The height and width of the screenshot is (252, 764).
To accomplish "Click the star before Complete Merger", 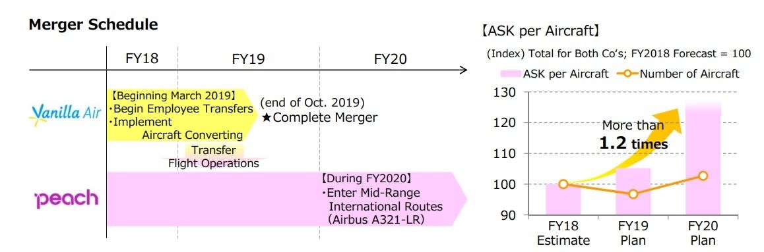I will coord(267,118).
